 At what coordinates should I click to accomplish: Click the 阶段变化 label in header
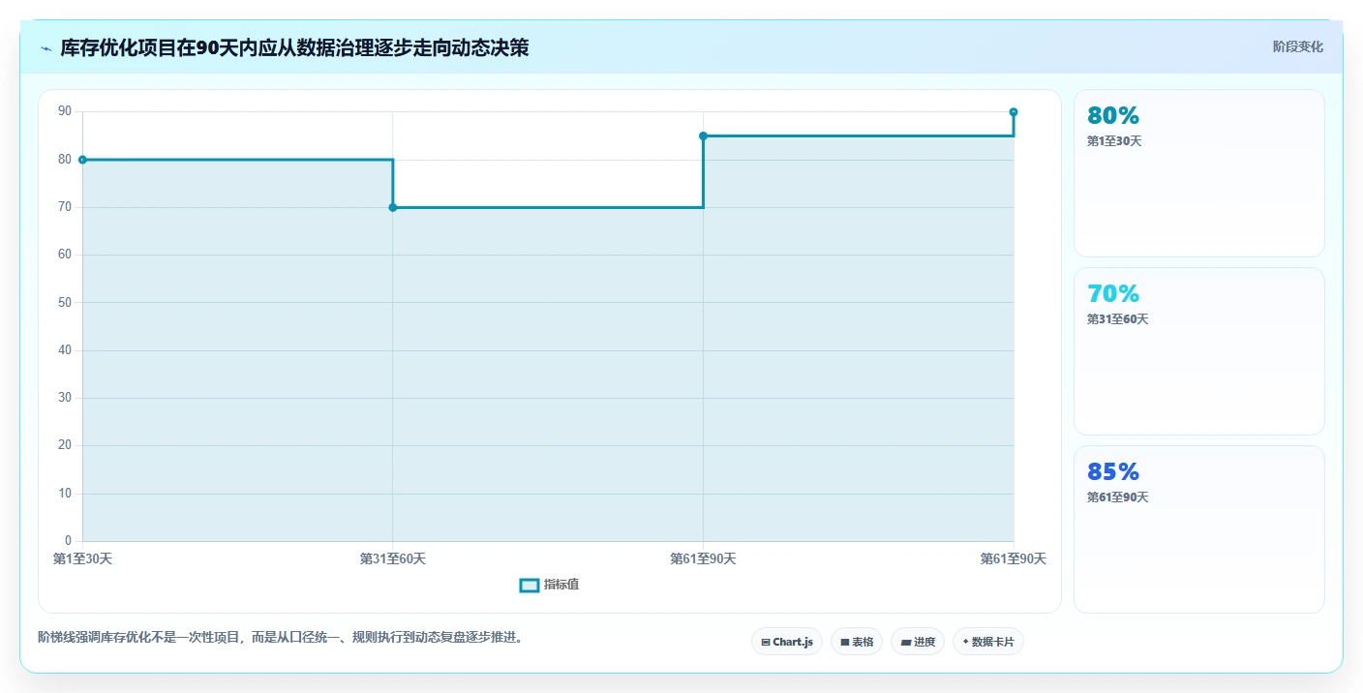1298,46
